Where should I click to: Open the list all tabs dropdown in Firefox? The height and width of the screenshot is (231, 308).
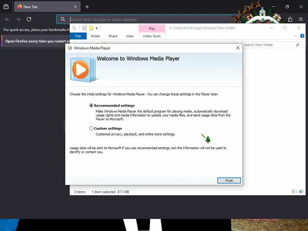pos(248,7)
